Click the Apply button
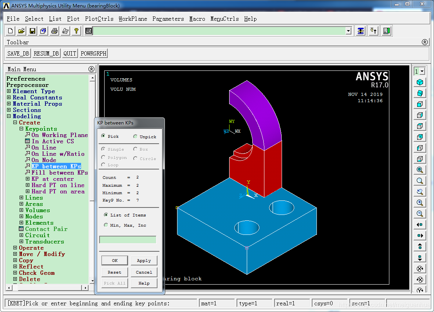 point(144,261)
